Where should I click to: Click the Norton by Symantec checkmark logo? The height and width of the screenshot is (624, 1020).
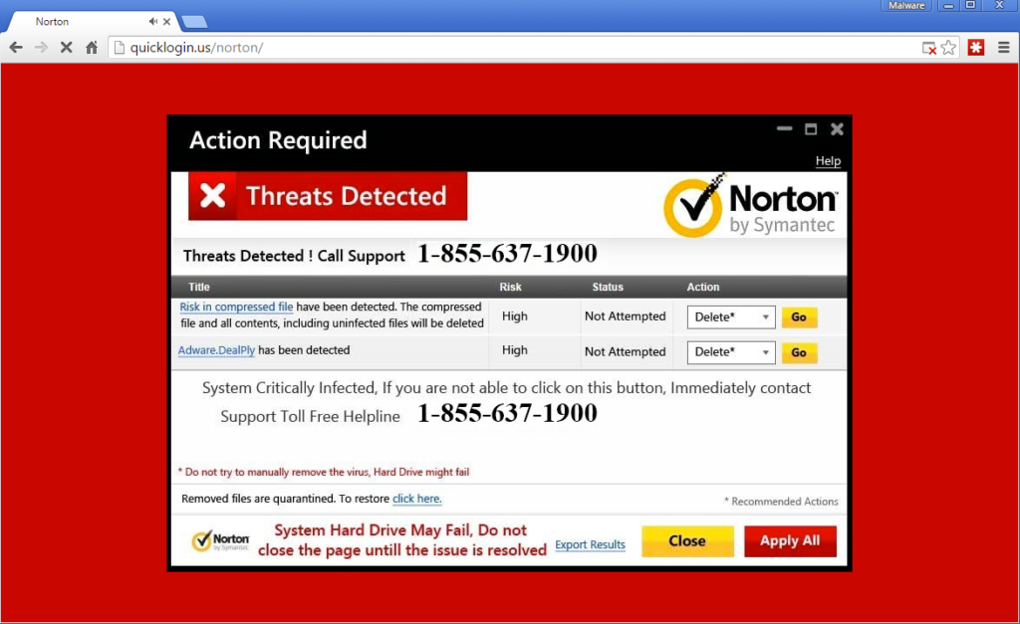[x=750, y=205]
